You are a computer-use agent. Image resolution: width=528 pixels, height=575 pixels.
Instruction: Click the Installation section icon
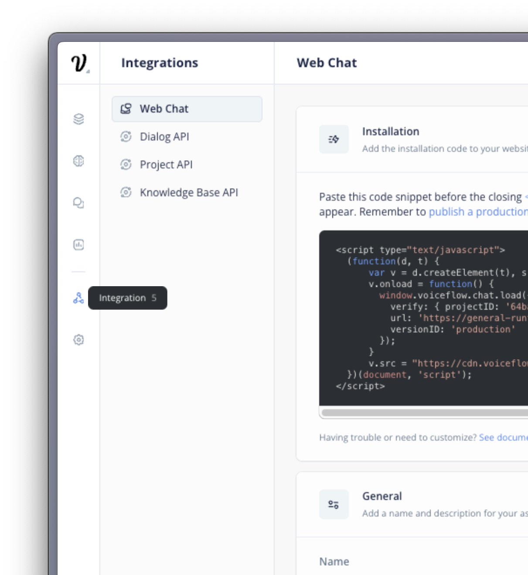[334, 139]
